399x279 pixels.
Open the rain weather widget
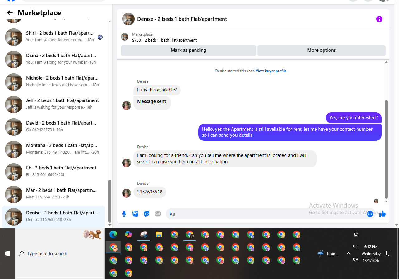tap(328, 253)
